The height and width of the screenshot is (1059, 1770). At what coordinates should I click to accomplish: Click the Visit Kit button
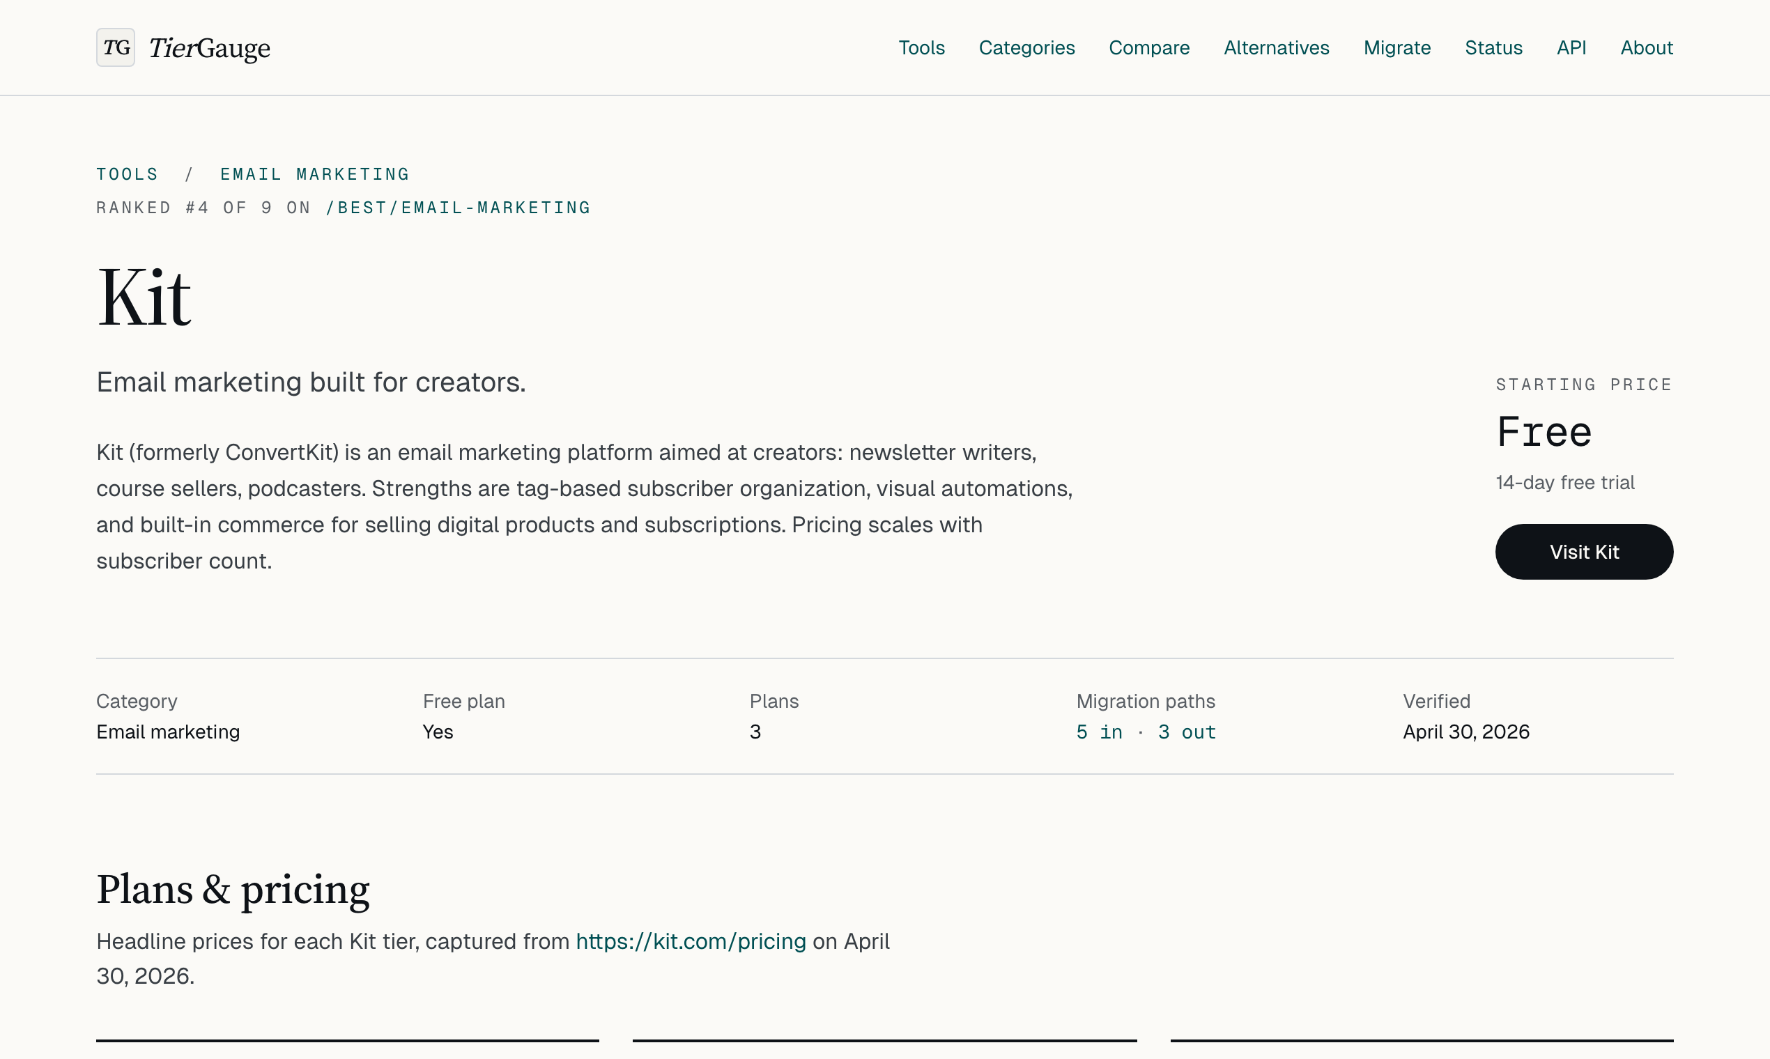(x=1584, y=552)
